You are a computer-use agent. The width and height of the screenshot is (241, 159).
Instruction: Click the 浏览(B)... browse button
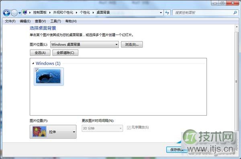click(x=132, y=45)
